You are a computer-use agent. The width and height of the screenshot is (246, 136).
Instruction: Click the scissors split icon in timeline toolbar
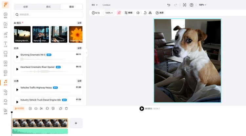click(41, 108)
